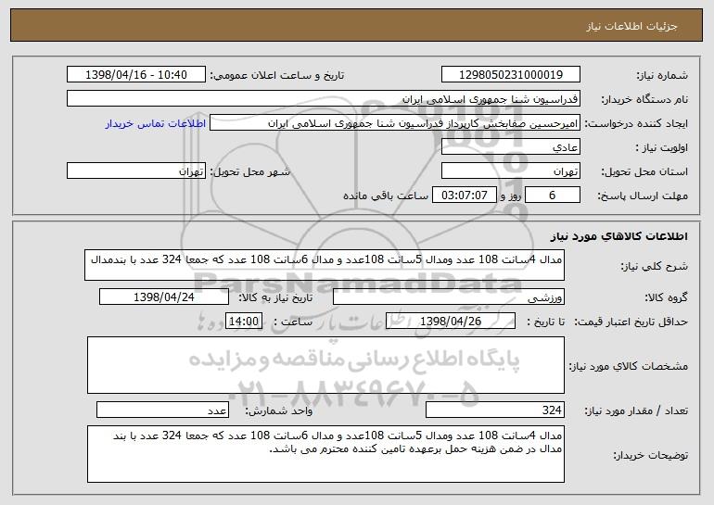
Task: Click the price validity date 1398/04/26
Action: (x=451, y=322)
